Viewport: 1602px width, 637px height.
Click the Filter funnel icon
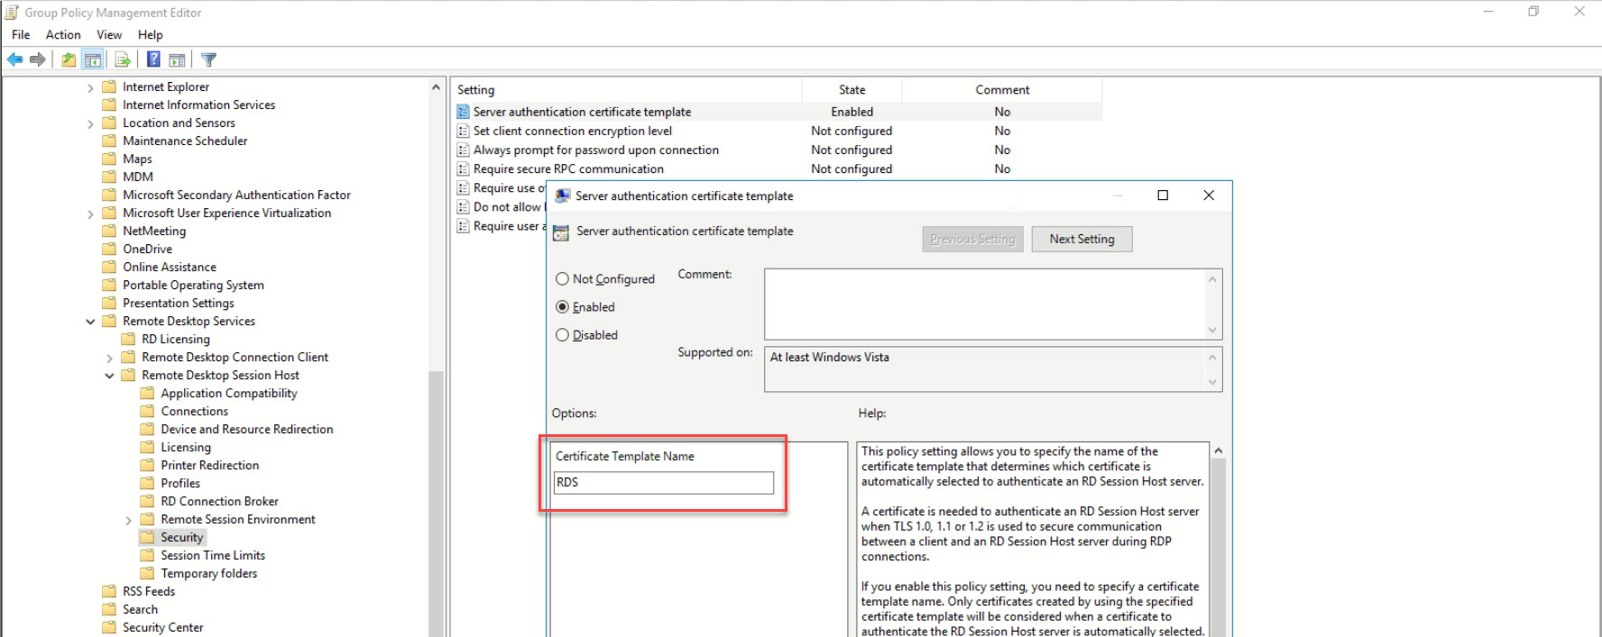click(208, 59)
